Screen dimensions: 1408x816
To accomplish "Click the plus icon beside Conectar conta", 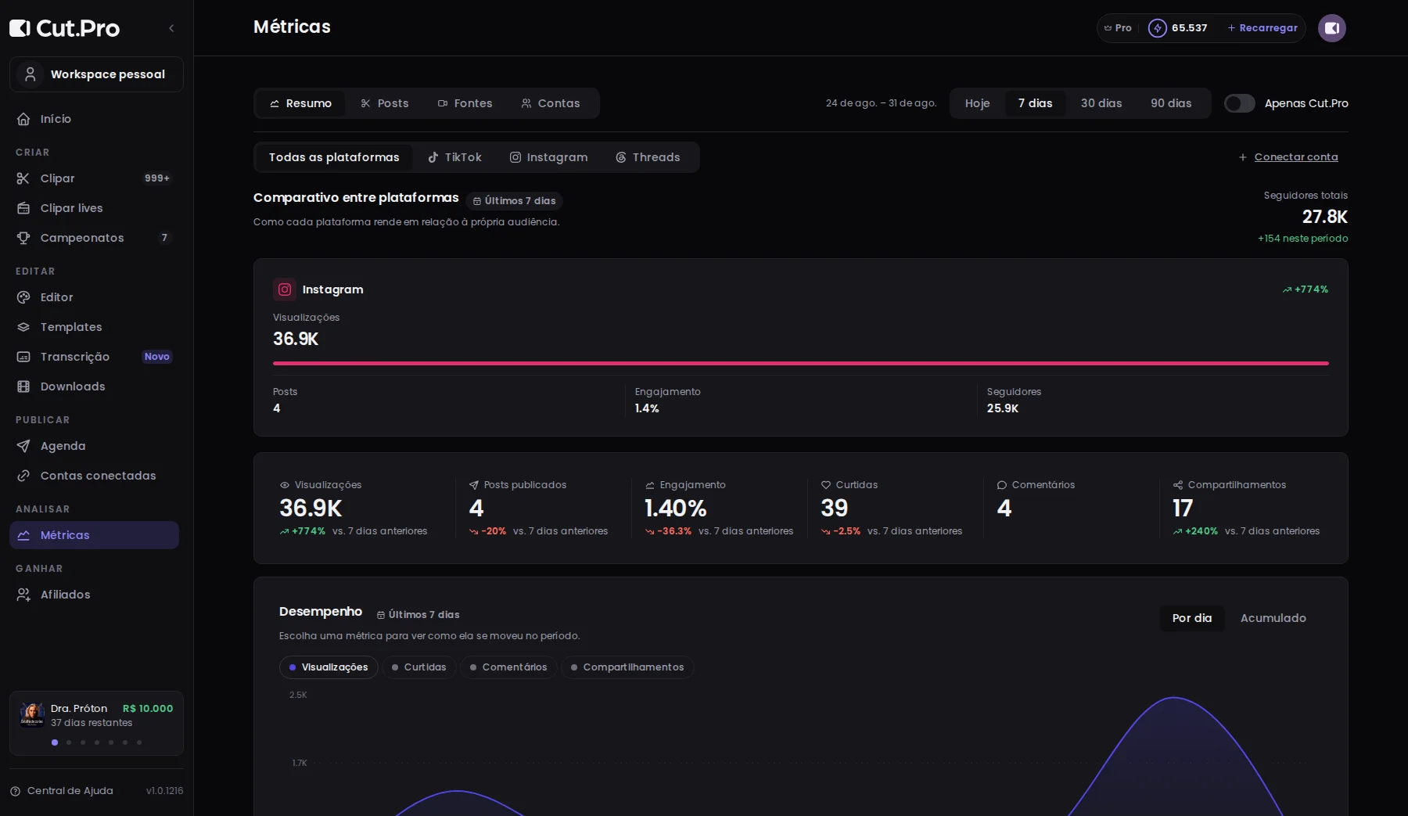I will pyautogui.click(x=1243, y=157).
